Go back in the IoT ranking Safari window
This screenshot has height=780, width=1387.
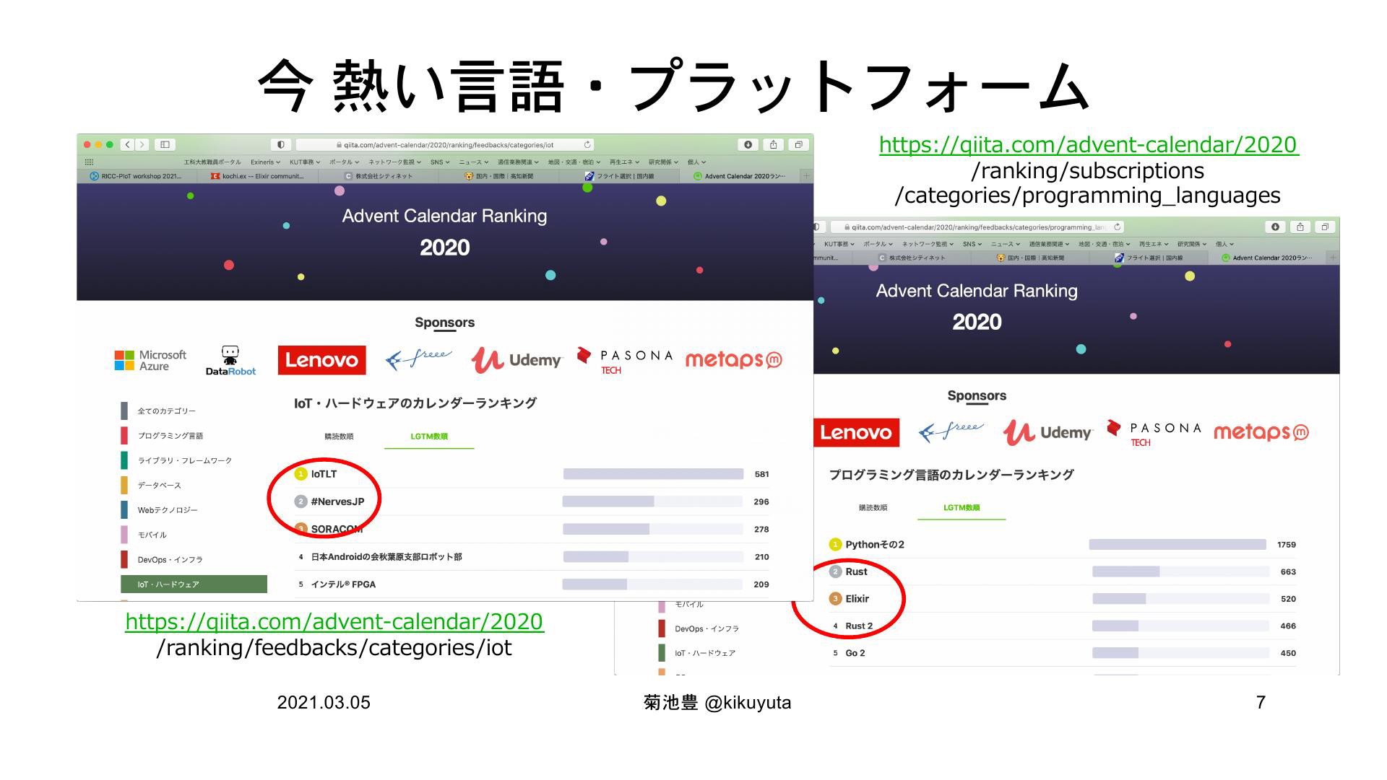[x=128, y=144]
